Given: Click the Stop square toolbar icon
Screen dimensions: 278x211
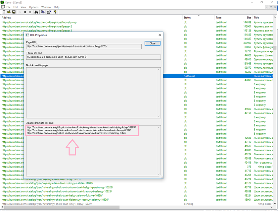Looking at the screenshot, I should pos(30,12).
